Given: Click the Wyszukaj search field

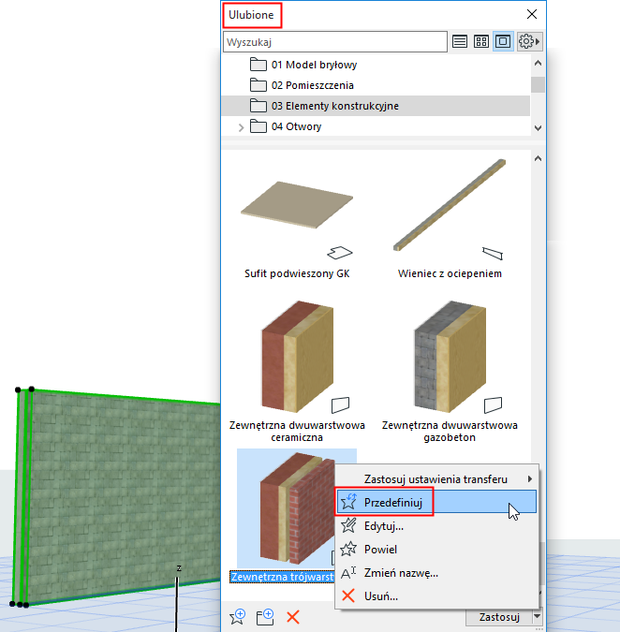Looking at the screenshot, I should [335, 42].
